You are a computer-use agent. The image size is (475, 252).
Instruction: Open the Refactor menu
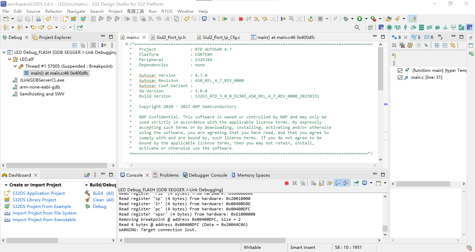coord(54,11)
